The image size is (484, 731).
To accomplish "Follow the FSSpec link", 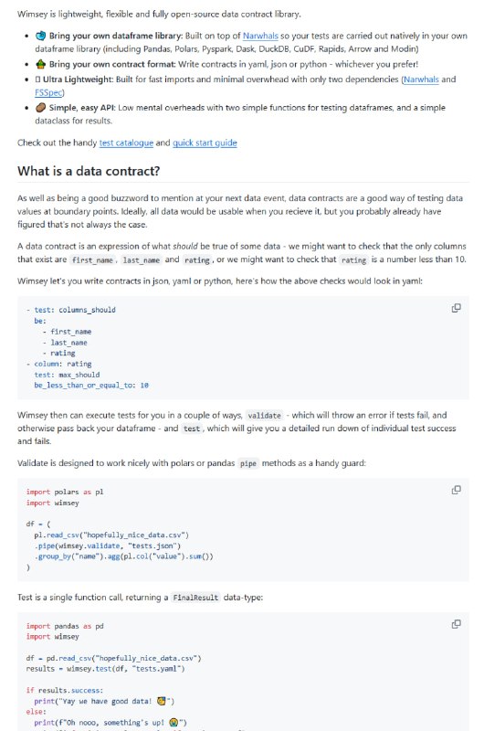I will coord(49,92).
